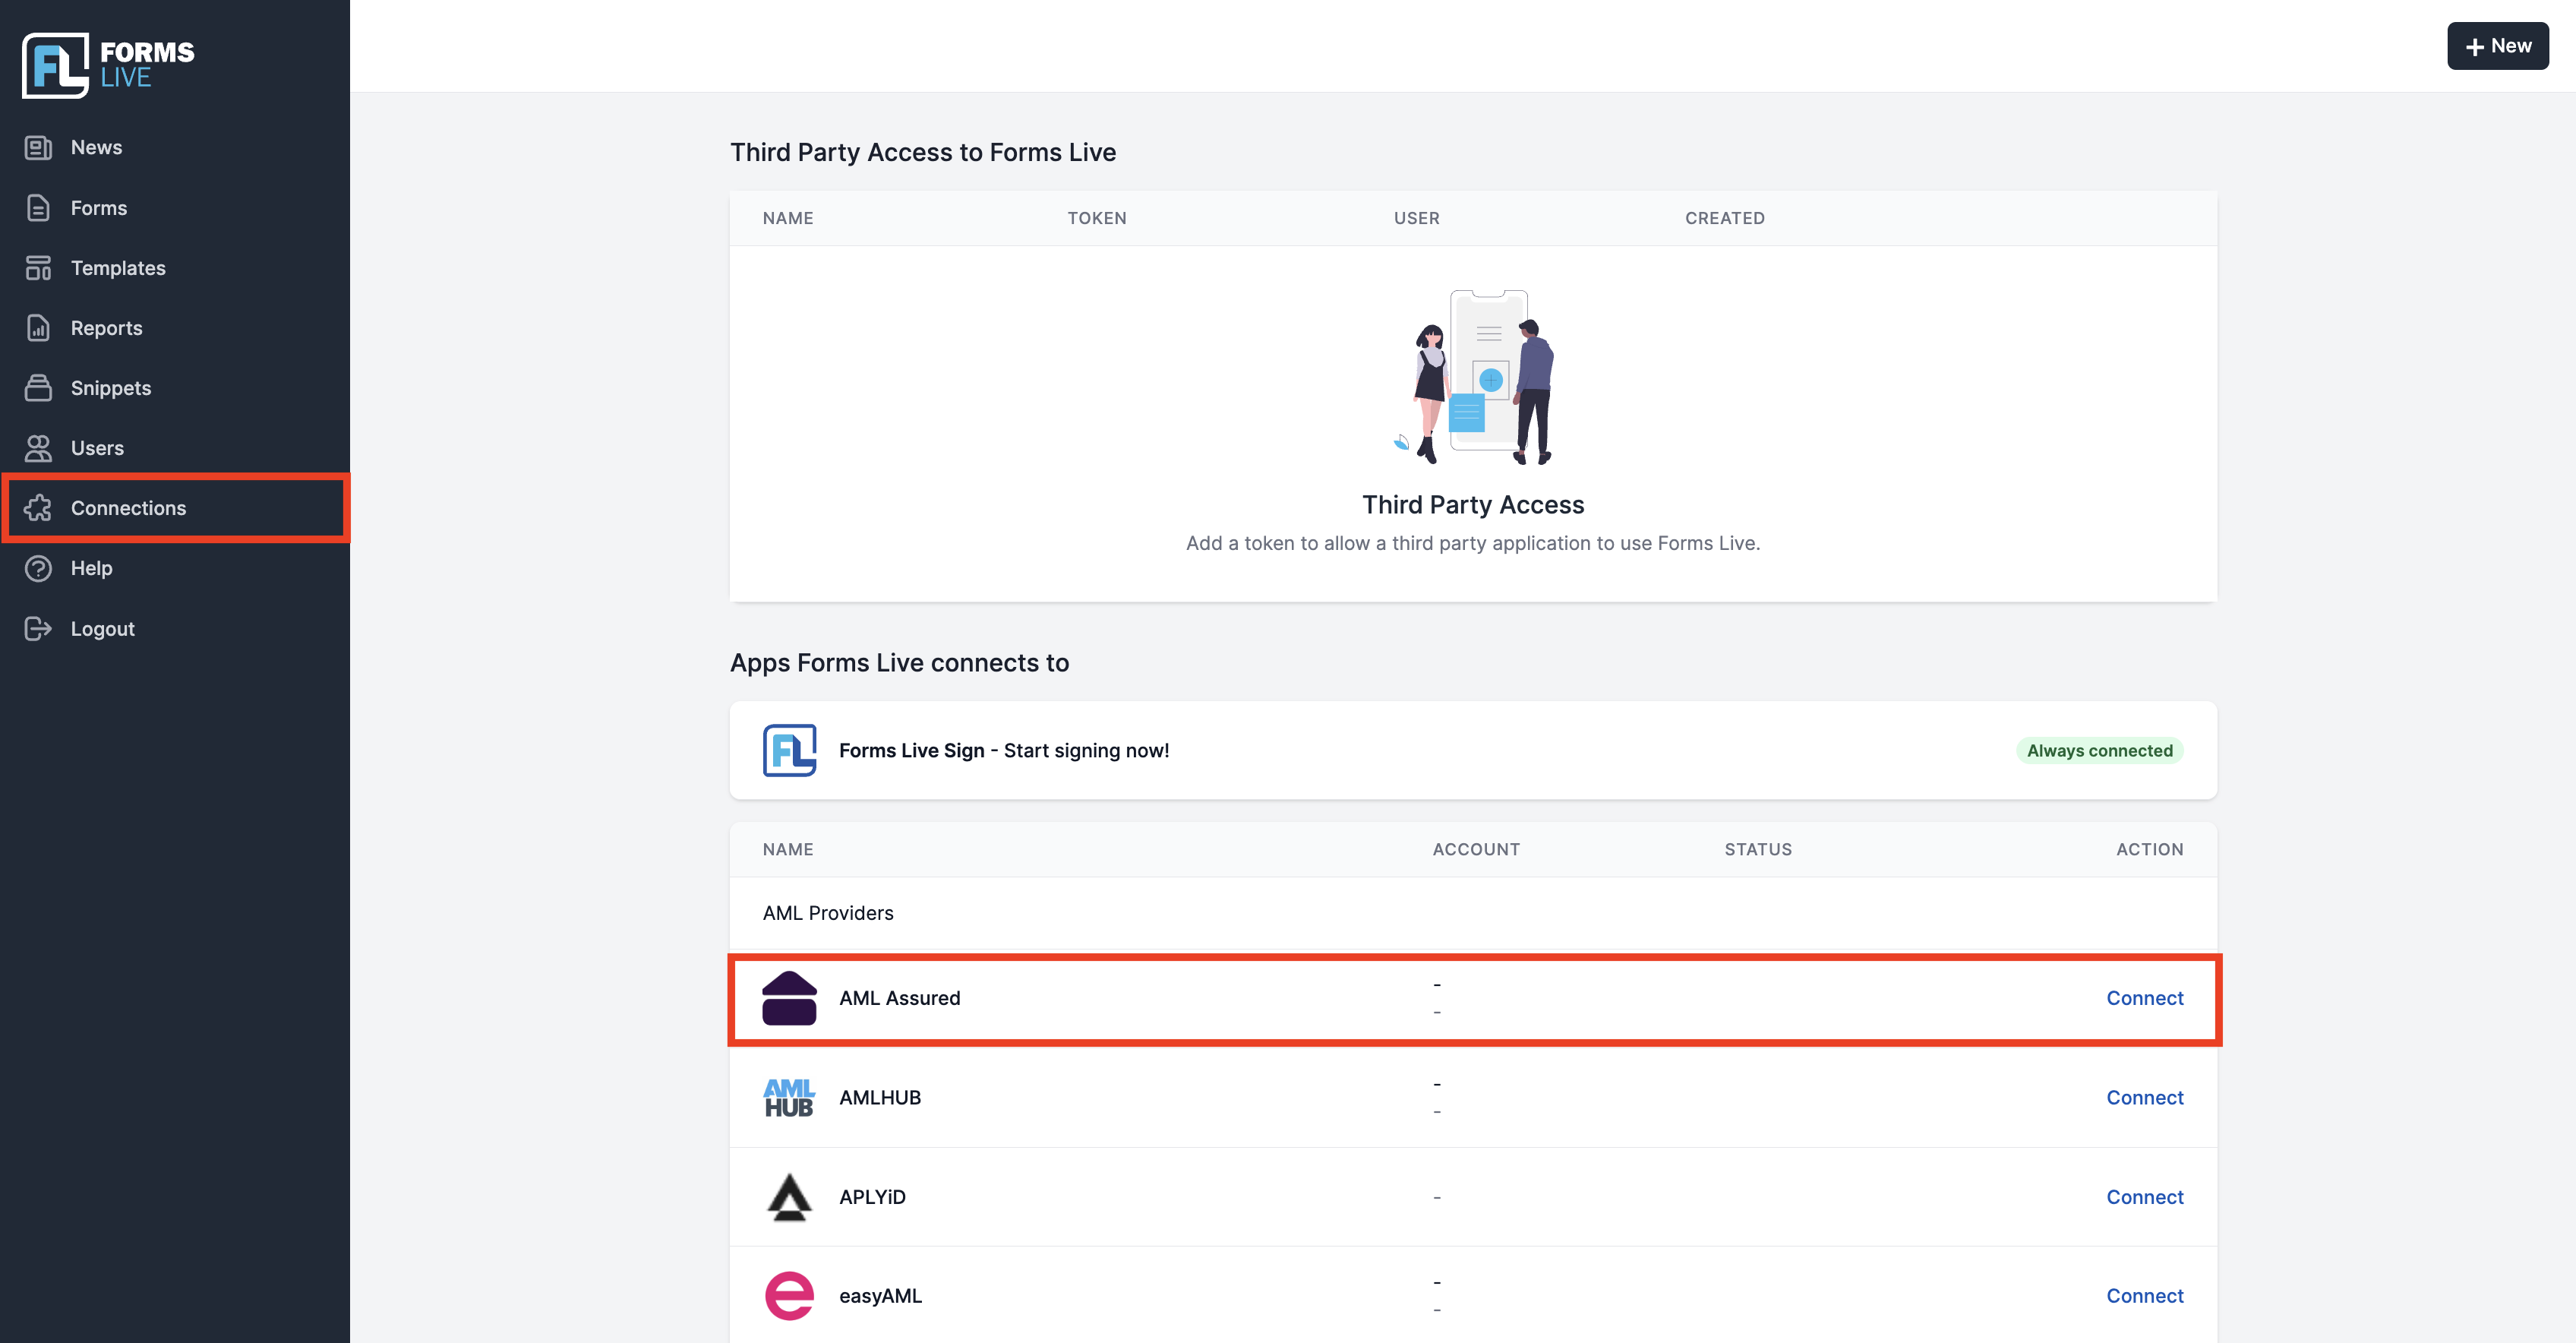
Task: Select the Connections menu item
Action: 175,508
